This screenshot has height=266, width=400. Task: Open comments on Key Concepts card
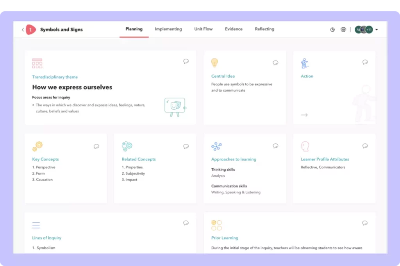pyautogui.click(x=96, y=146)
